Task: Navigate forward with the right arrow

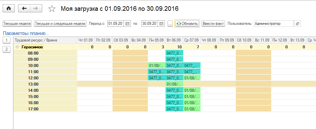Action: pos(36,8)
